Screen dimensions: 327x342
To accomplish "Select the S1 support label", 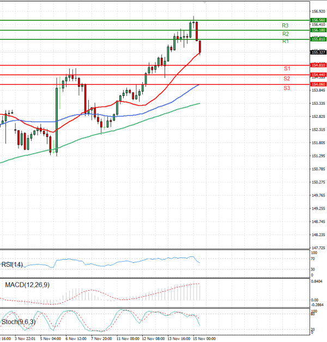I will [287, 68].
